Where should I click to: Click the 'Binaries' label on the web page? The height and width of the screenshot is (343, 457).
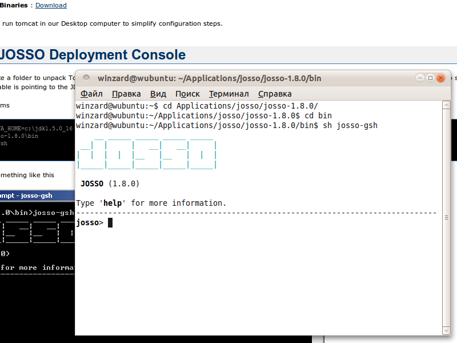click(x=14, y=5)
